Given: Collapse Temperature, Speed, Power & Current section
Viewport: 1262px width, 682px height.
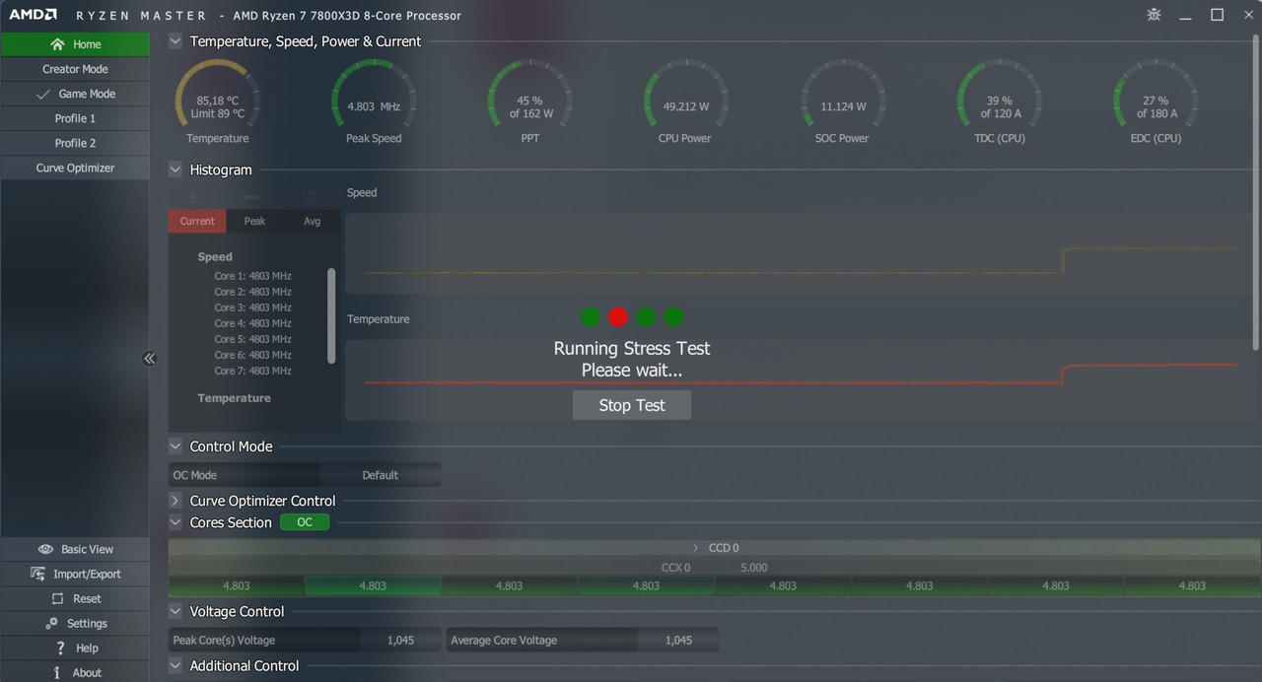Looking at the screenshot, I should click(175, 40).
